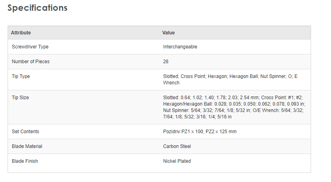This screenshot has height=182, width=331.
Task: Select the Tip Size attribute label
Action: [20, 98]
